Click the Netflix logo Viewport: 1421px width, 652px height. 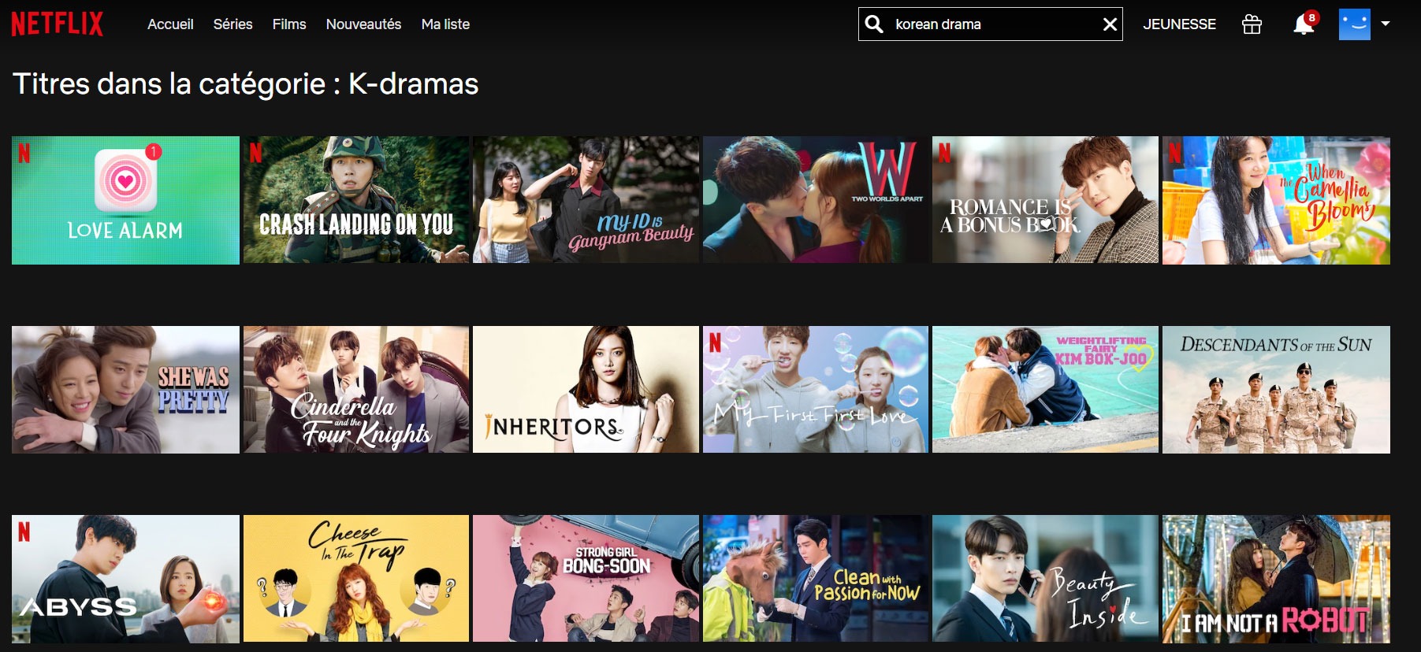(x=57, y=24)
